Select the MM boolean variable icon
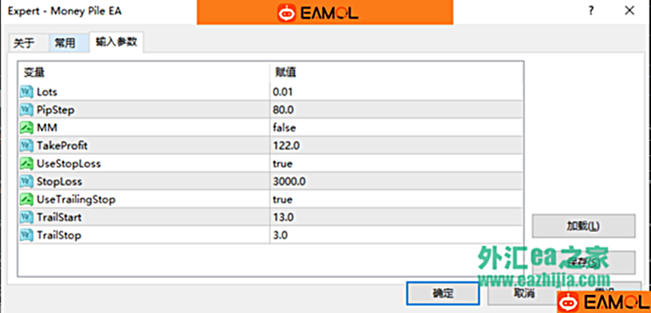This screenshot has width=651, height=313. 27,128
